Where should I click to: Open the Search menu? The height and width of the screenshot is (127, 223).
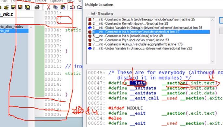tap(26, 1)
